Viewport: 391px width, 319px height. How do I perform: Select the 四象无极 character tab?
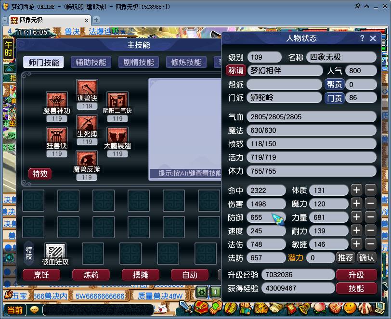point(50,20)
